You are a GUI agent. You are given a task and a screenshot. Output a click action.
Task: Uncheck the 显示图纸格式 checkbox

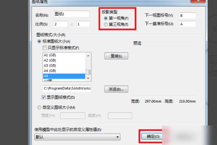coord(44,97)
